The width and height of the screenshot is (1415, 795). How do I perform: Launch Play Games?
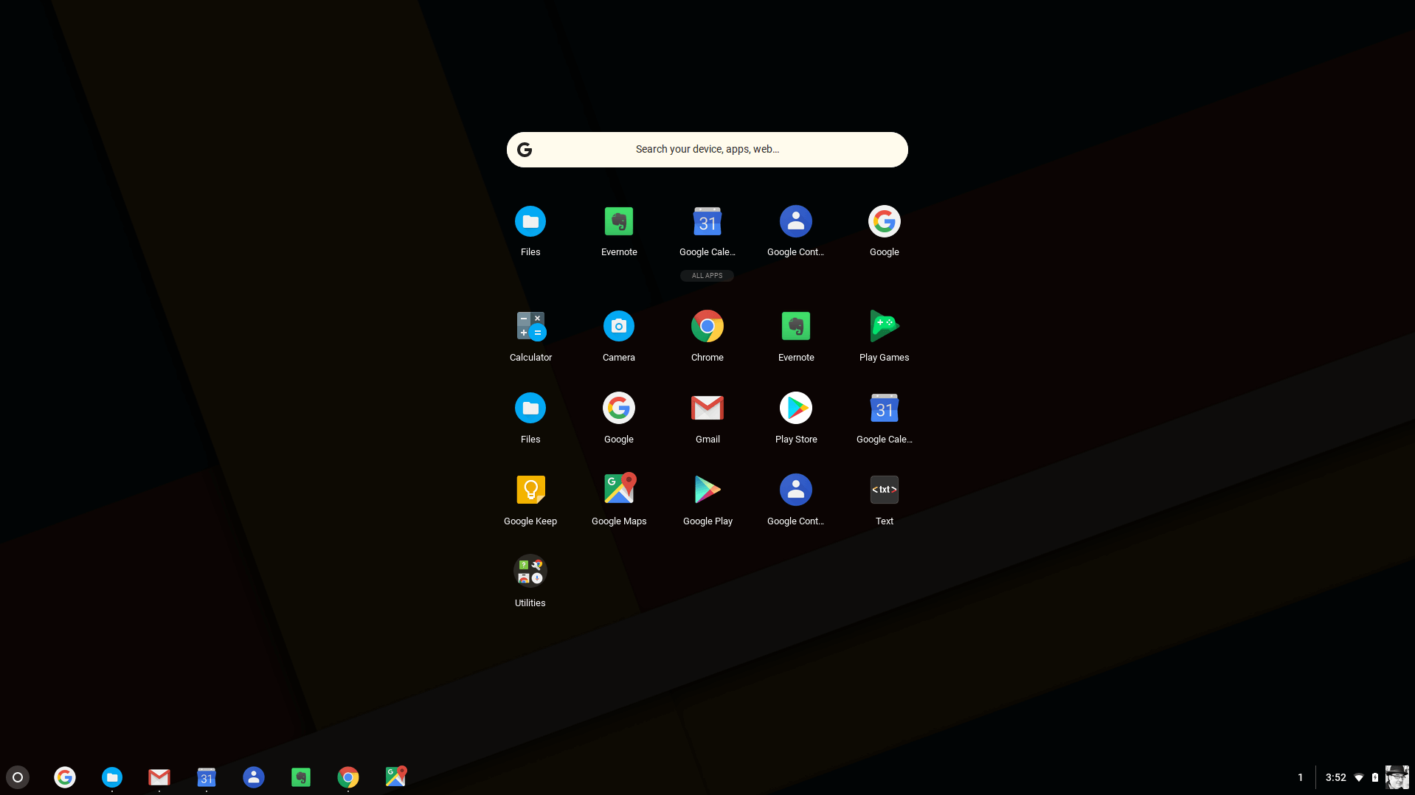885,326
